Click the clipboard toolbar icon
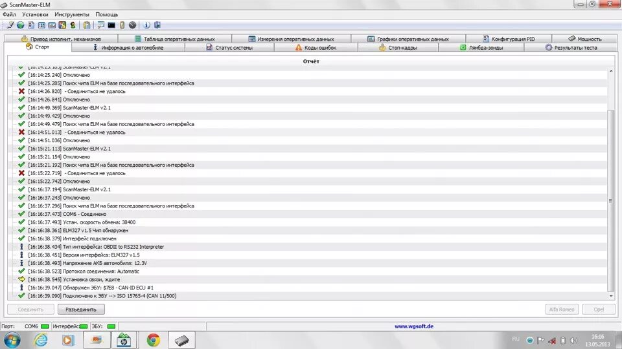 coord(87,25)
